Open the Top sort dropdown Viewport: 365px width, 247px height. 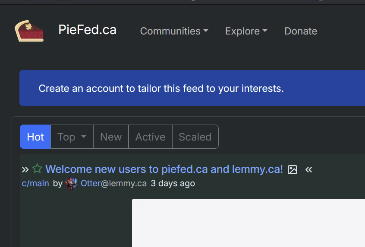point(72,137)
